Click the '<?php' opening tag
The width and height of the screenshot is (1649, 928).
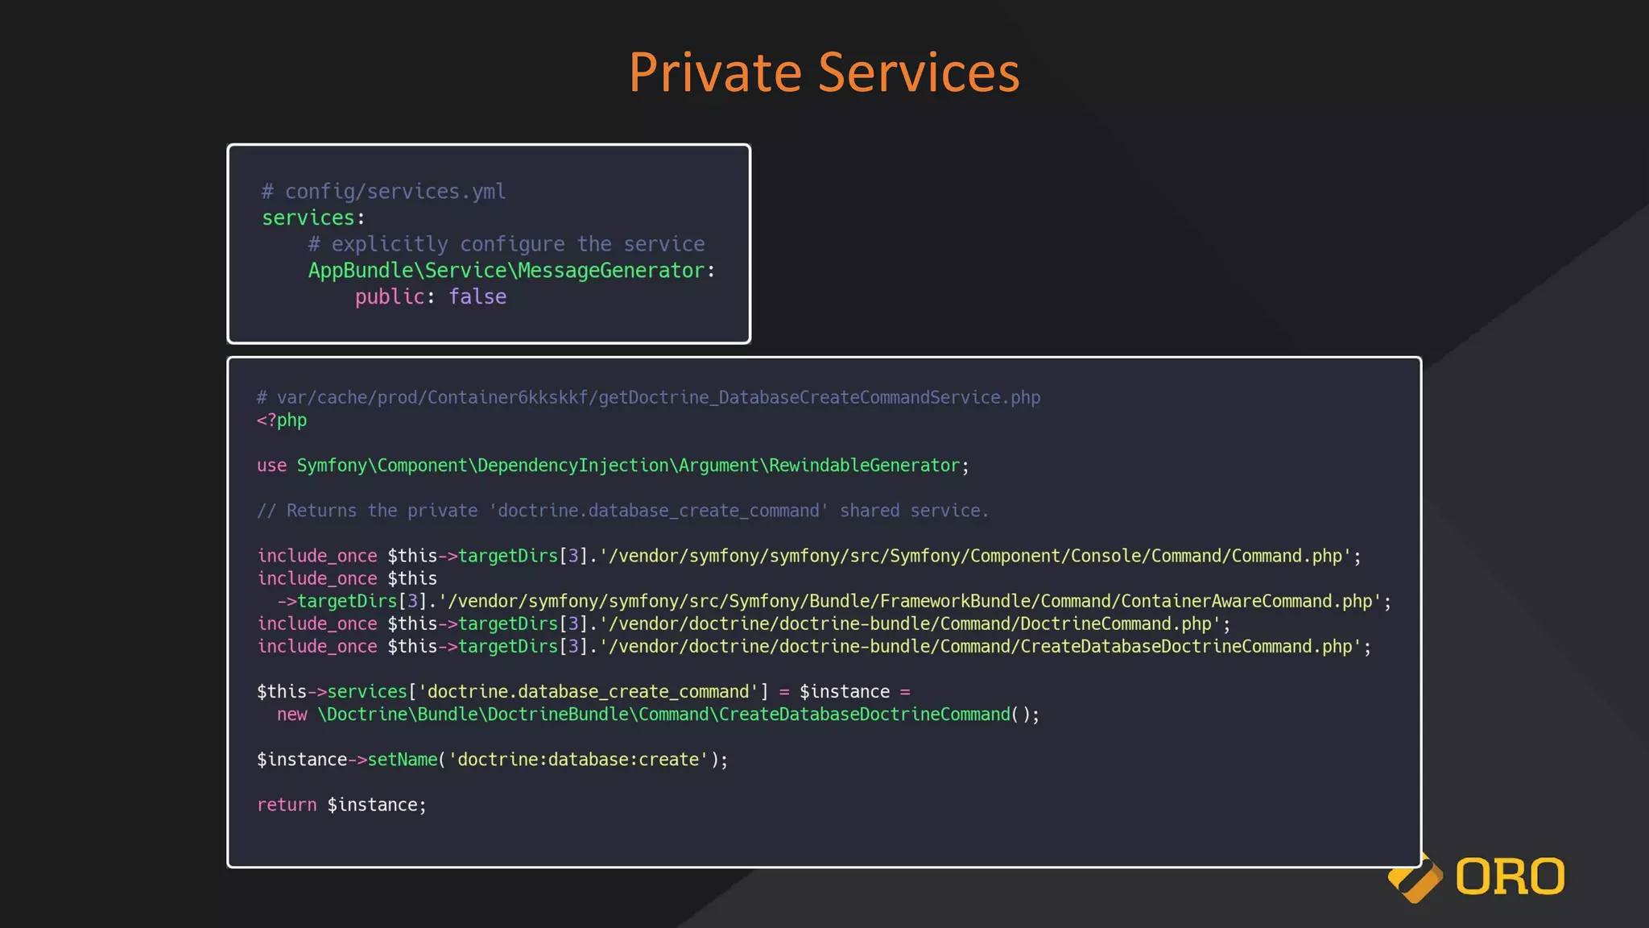(282, 420)
